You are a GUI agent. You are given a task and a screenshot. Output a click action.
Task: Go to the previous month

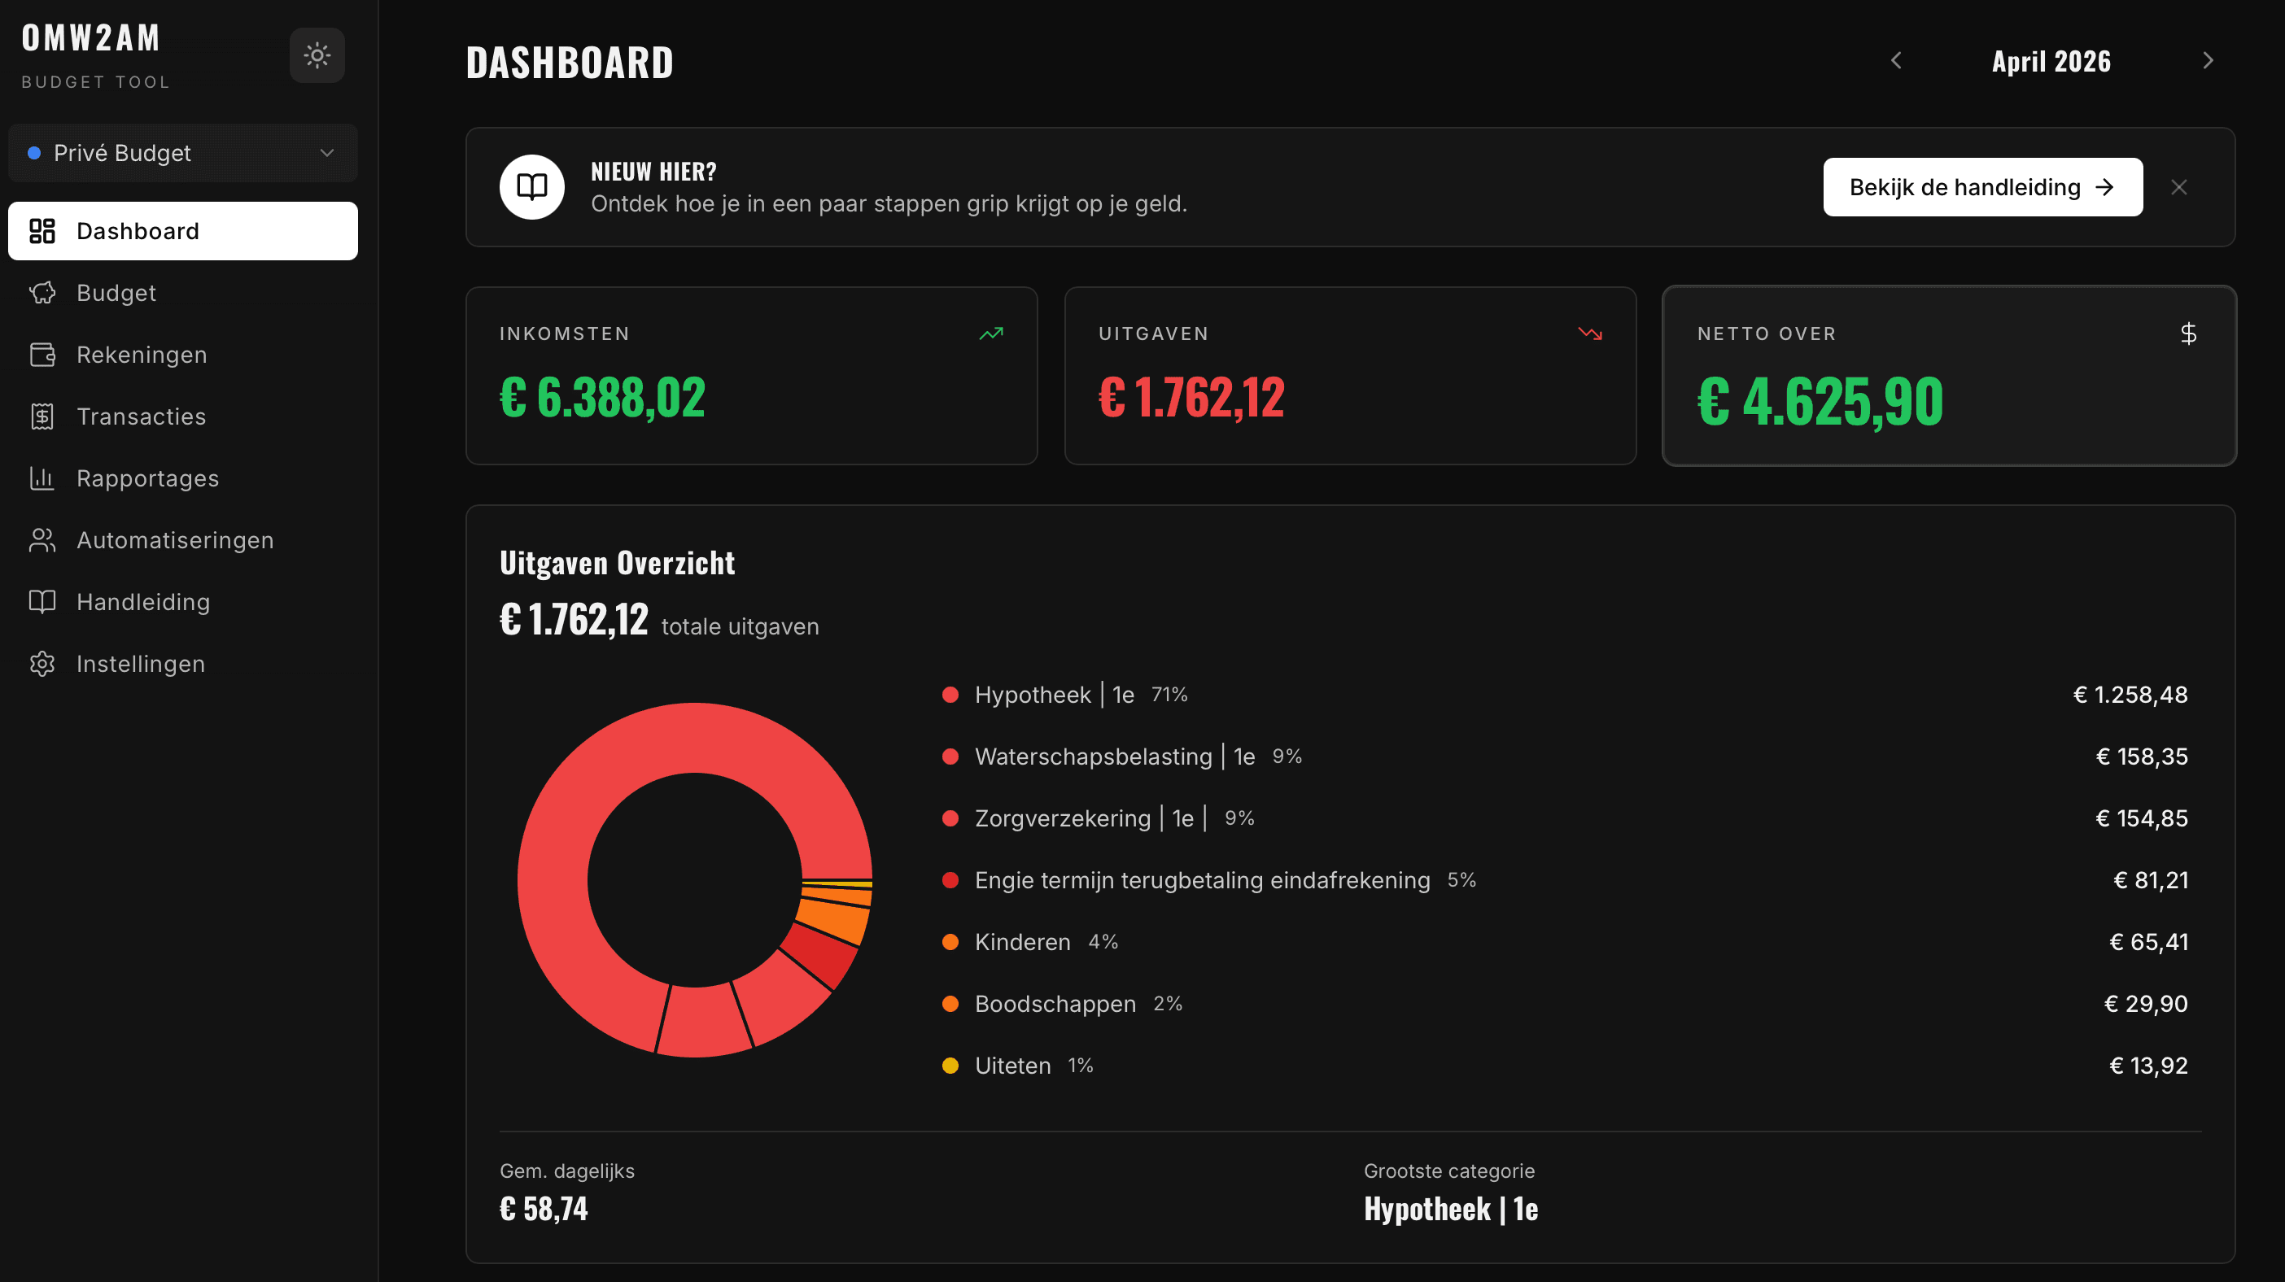click(1898, 60)
